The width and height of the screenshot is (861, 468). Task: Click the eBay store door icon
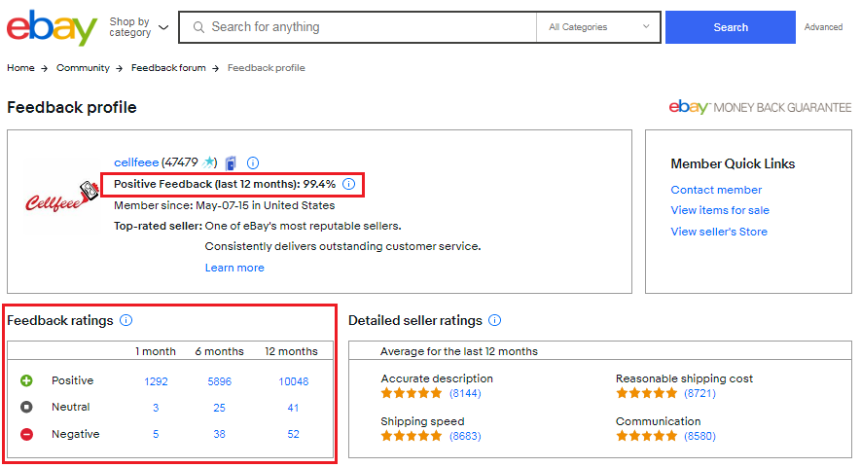point(231,162)
